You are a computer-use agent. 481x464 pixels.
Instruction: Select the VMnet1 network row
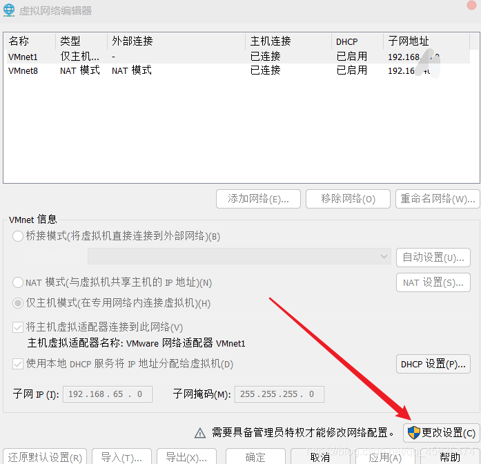tap(238, 57)
